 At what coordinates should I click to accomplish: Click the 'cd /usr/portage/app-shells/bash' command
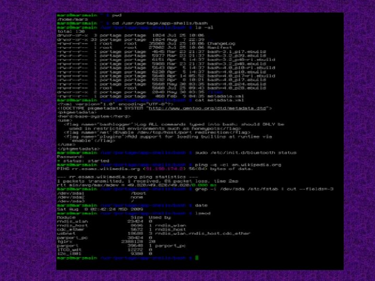coord(160,23)
